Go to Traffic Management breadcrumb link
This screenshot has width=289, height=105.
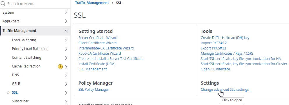click(92, 3)
